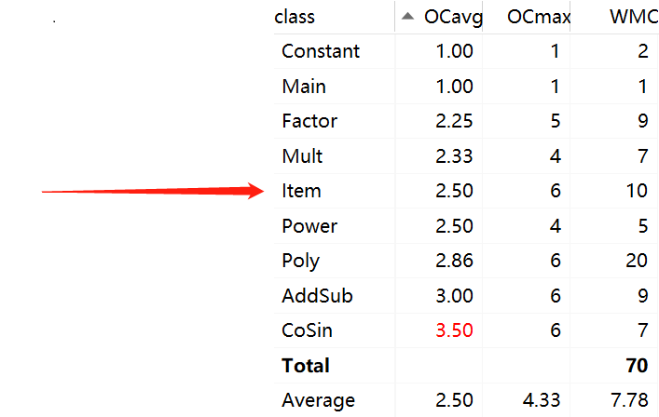Screen dimensions: 659x417
Task: Select the Power class row
Action: tap(466, 226)
